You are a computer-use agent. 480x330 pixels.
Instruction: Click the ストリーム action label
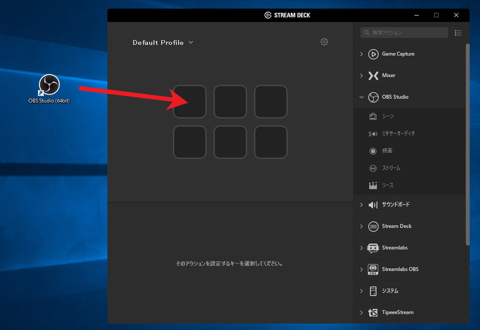tap(391, 168)
